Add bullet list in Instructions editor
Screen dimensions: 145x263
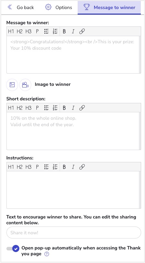[46, 167]
